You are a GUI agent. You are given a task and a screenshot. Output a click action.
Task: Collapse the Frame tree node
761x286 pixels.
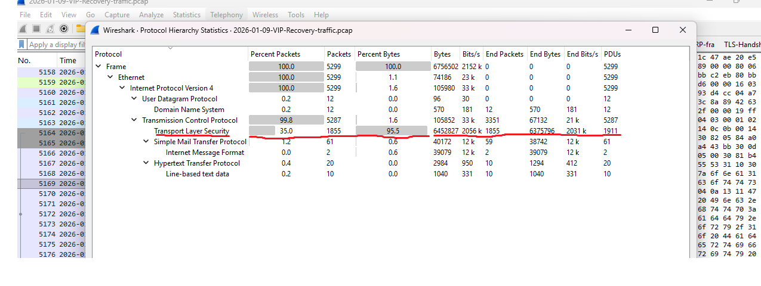pyautogui.click(x=98, y=67)
